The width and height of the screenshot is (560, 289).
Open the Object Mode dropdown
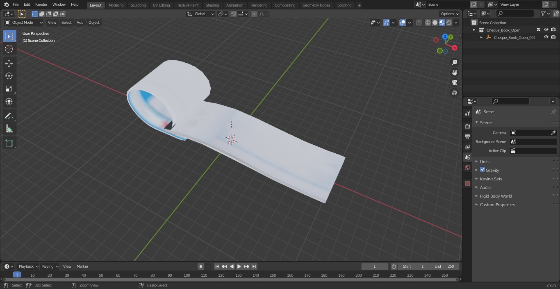point(23,23)
